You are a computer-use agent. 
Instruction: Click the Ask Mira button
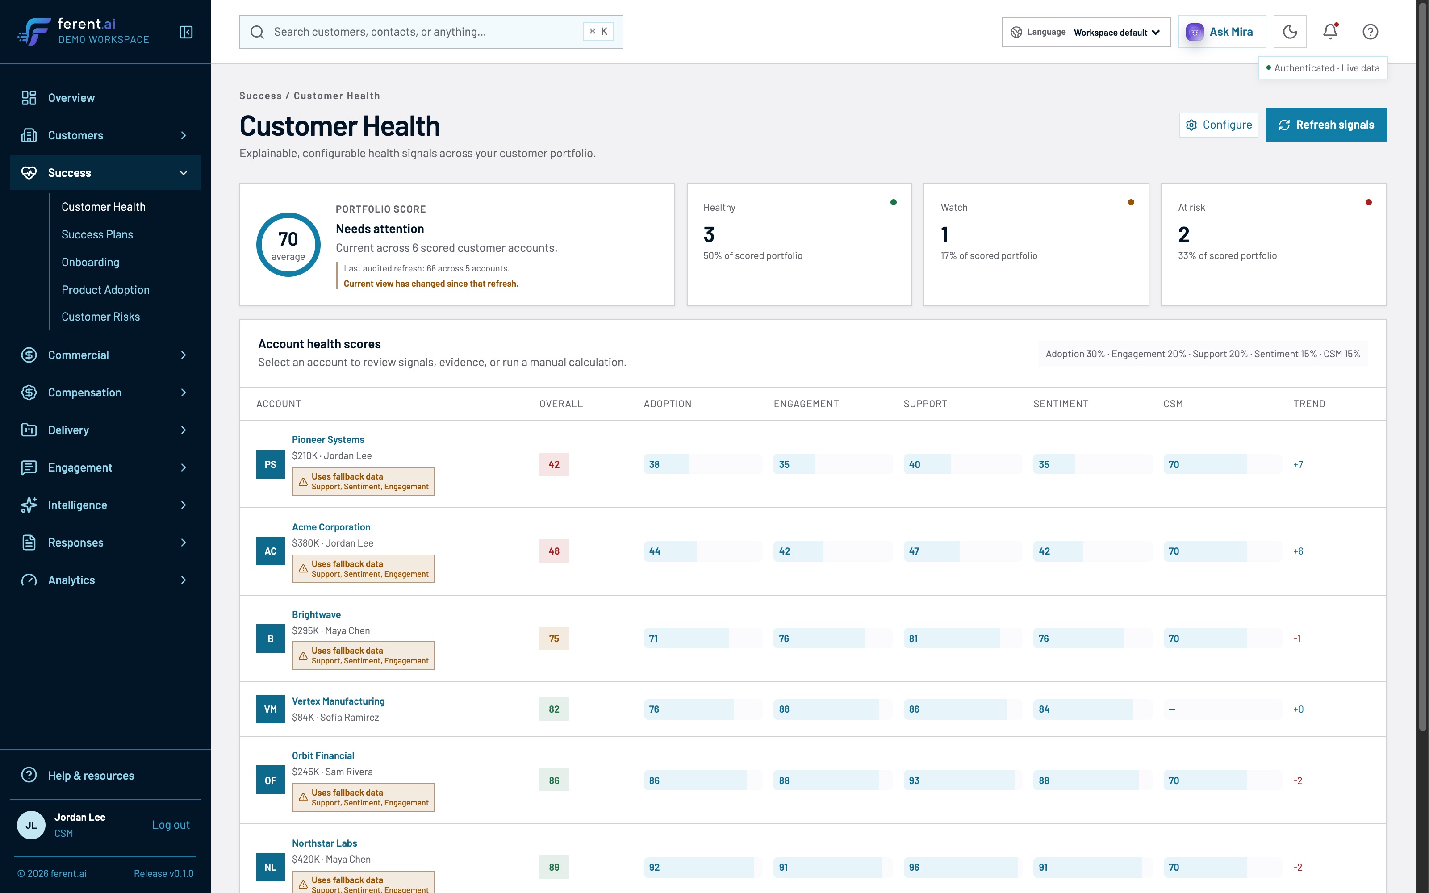[1222, 32]
